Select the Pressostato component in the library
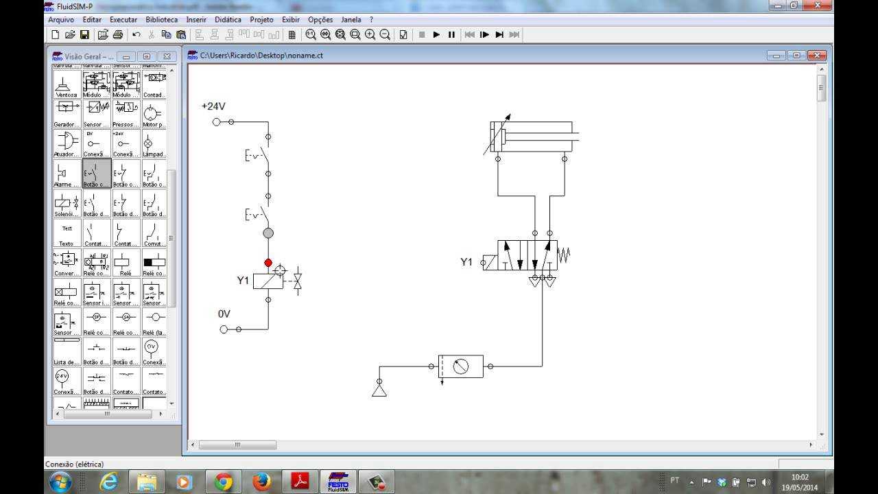This screenshot has height=494, width=878. pos(125,115)
